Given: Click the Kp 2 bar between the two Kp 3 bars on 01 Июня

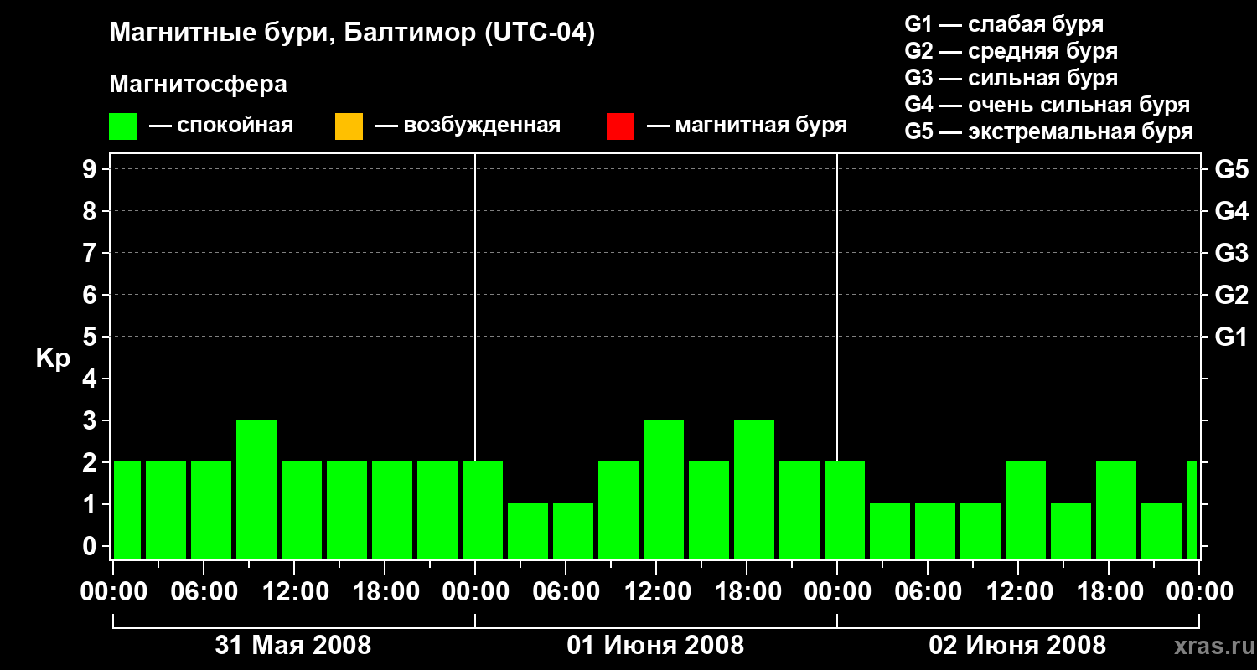Looking at the screenshot, I should [709, 510].
